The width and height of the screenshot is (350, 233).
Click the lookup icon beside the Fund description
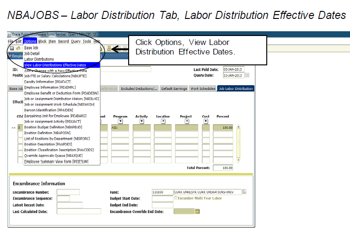[245, 192]
